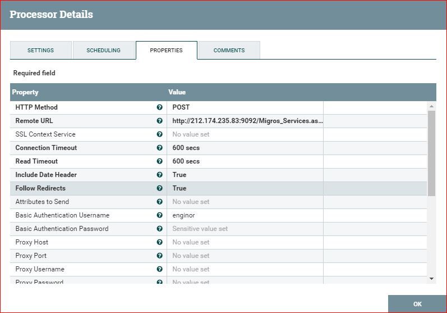This screenshot has width=447, height=313.
Task: Click help icon for Read Timeout
Action: point(160,161)
